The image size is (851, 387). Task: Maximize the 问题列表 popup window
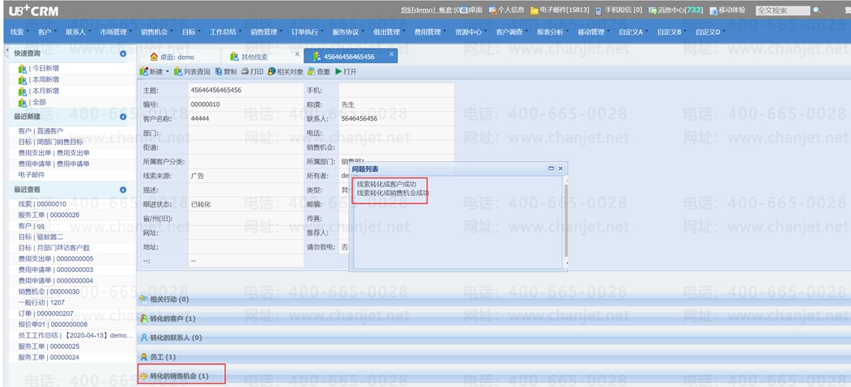[551, 168]
